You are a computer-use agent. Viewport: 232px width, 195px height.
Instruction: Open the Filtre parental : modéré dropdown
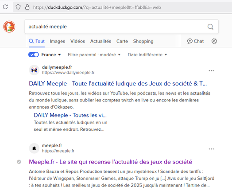click(94, 55)
